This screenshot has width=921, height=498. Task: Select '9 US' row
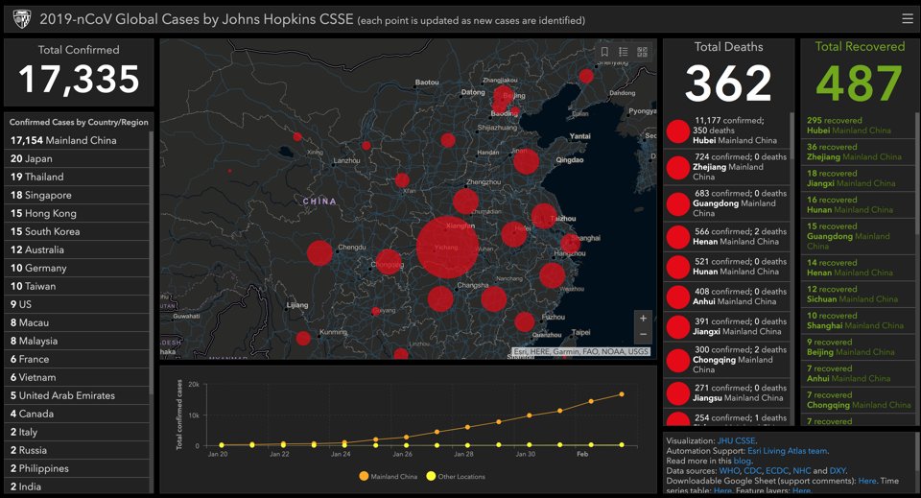[77, 304]
